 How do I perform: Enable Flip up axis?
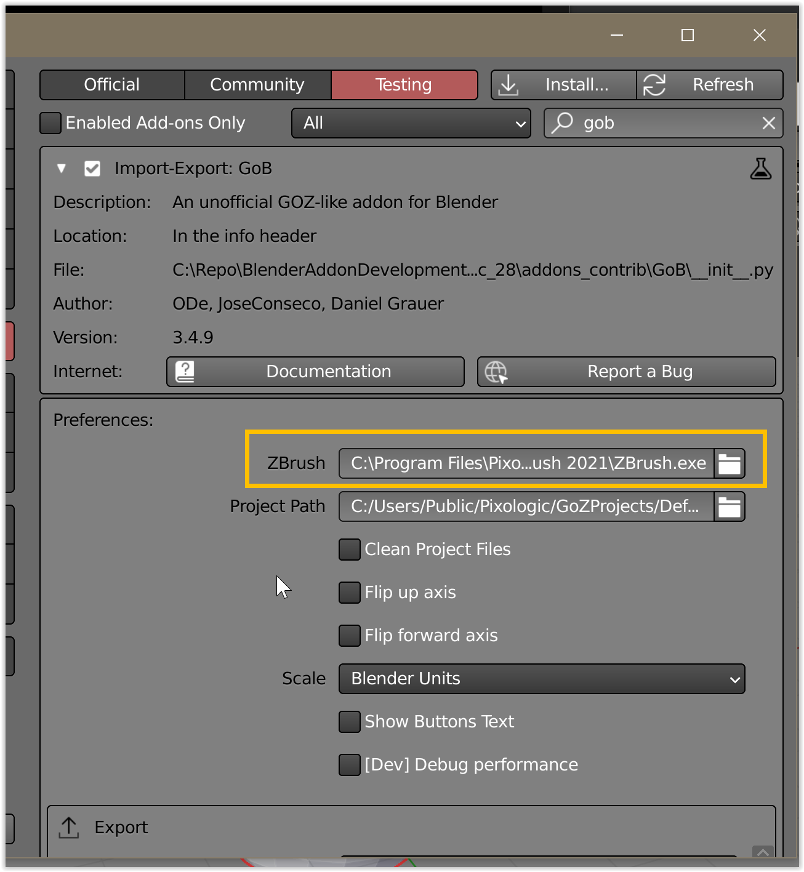pyautogui.click(x=350, y=593)
